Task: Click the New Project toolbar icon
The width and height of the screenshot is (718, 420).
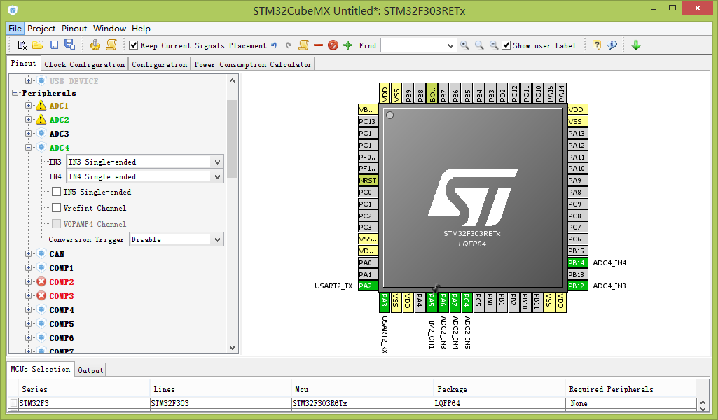Action: click(22, 45)
